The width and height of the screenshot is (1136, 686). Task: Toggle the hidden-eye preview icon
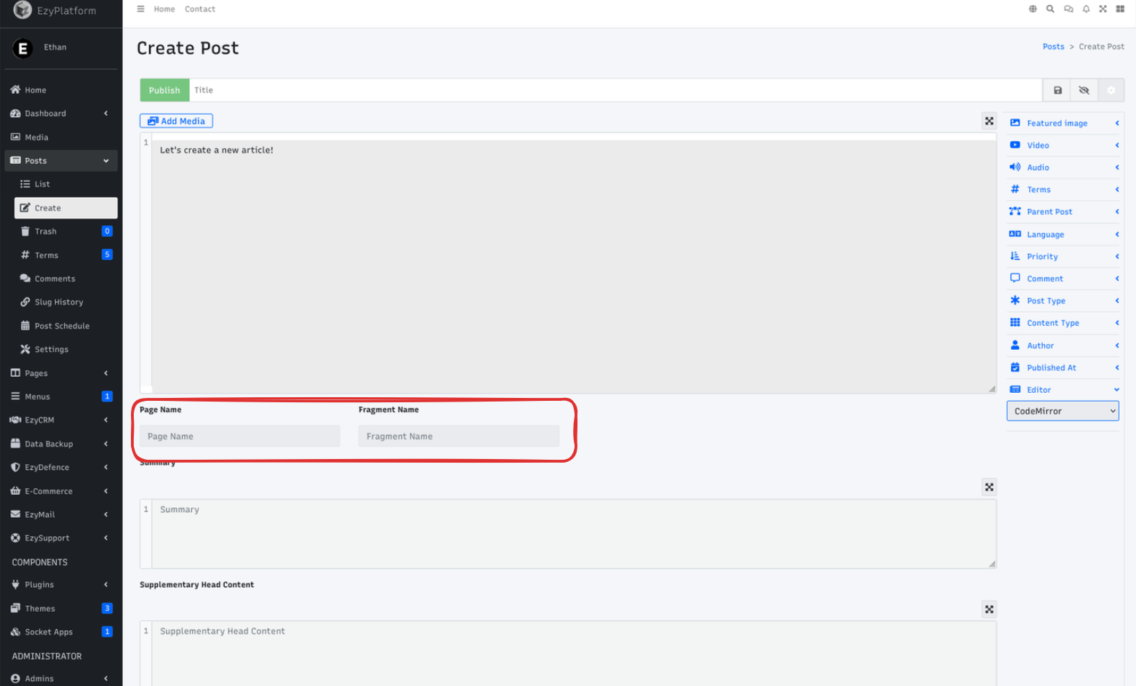tap(1084, 90)
